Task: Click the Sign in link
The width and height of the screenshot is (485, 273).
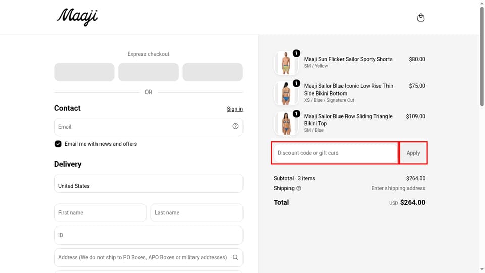Action: pos(235,109)
